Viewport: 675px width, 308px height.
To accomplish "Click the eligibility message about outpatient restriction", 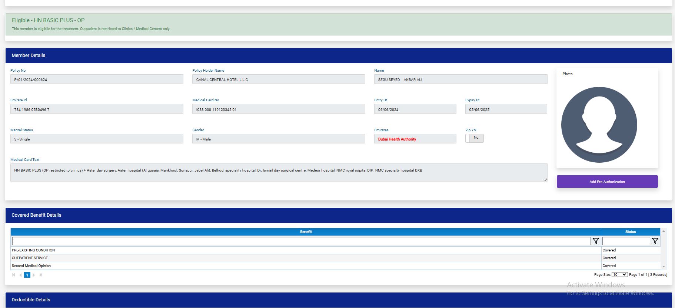I will point(91,29).
